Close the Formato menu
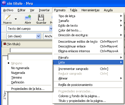 [60, 10]
